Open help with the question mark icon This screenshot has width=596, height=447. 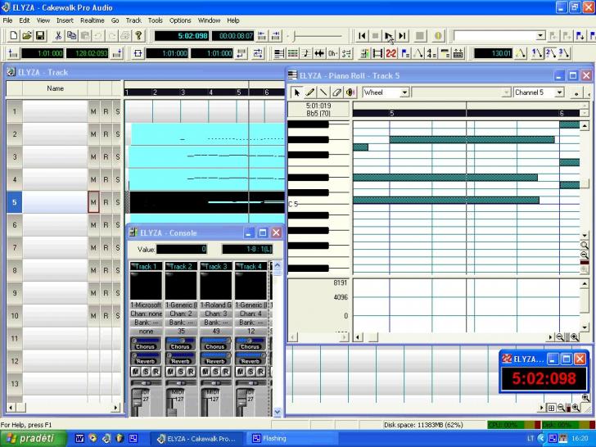click(x=138, y=36)
